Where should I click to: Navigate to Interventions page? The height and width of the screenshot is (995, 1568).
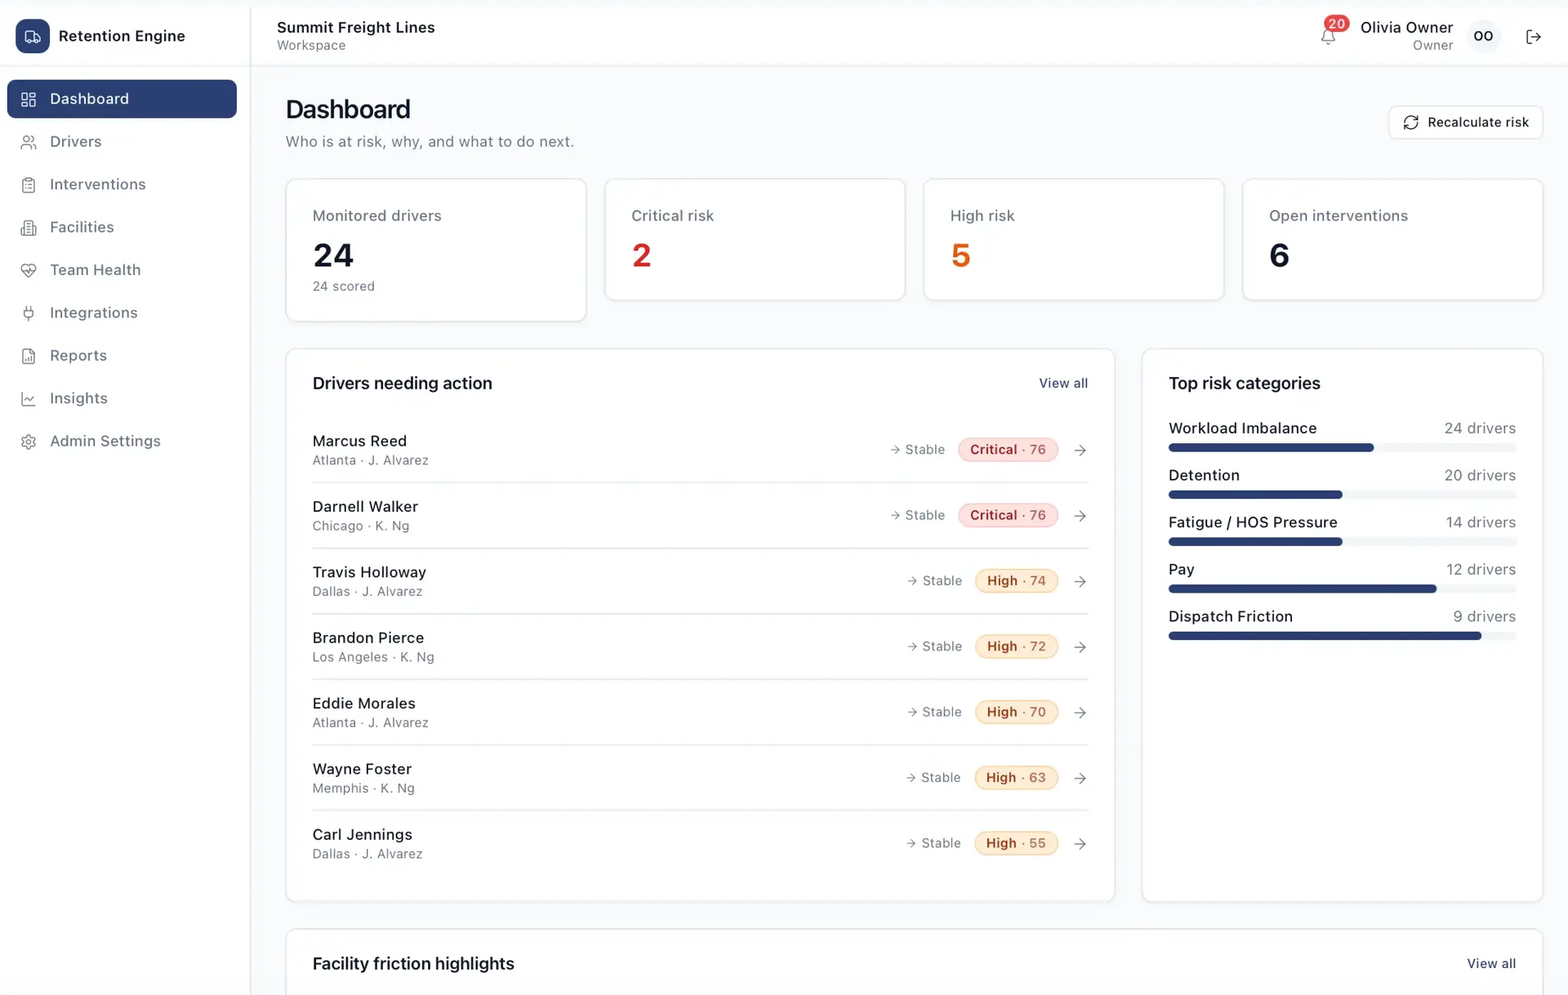coord(122,184)
